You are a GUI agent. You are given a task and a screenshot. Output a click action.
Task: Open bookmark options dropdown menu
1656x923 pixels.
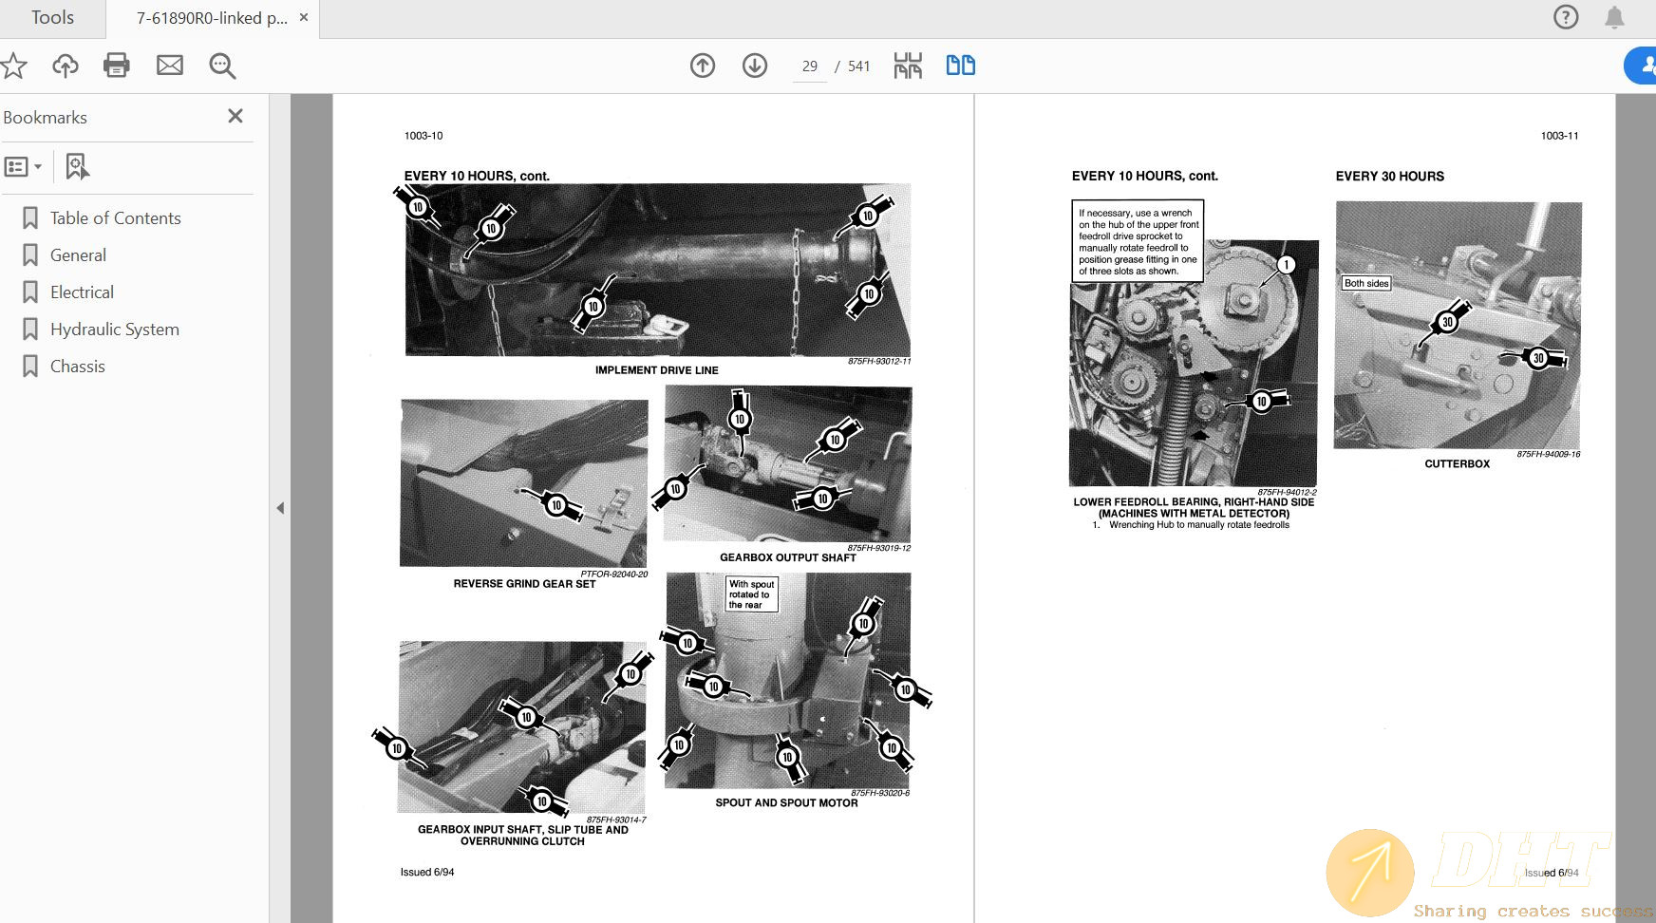click(x=23, y=167)
